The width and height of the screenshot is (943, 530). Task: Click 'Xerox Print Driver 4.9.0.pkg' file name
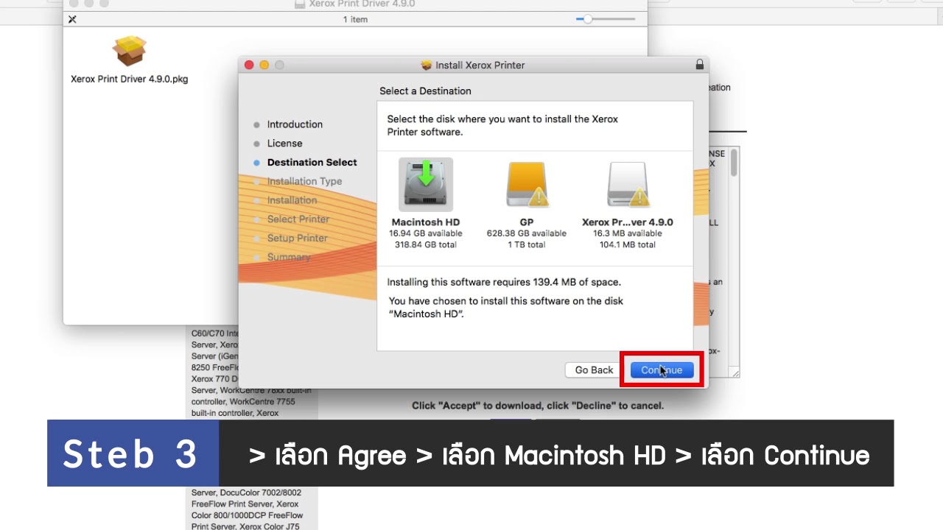pos(129,79)
